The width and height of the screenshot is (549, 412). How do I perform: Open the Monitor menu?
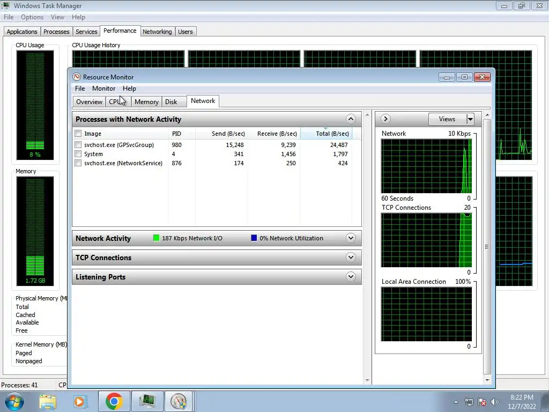pos(103,89)
